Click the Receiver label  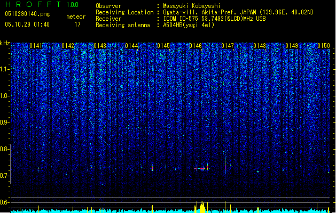click(108, 19)
